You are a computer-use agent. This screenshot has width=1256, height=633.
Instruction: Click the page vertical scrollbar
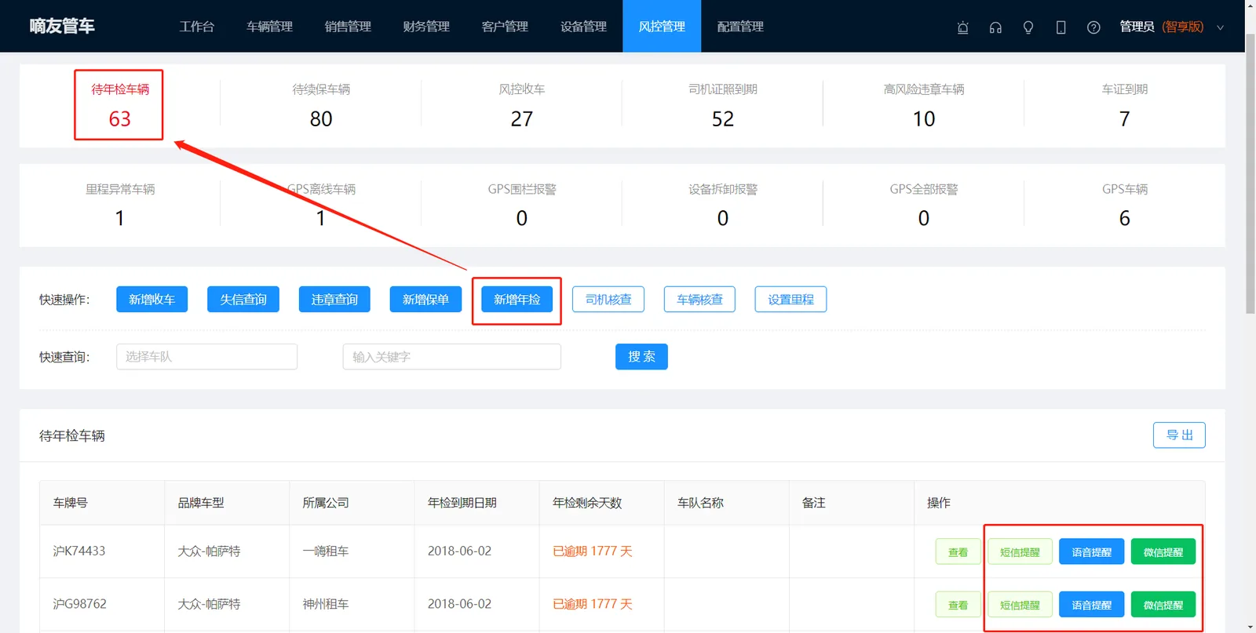coord(1251,173)
